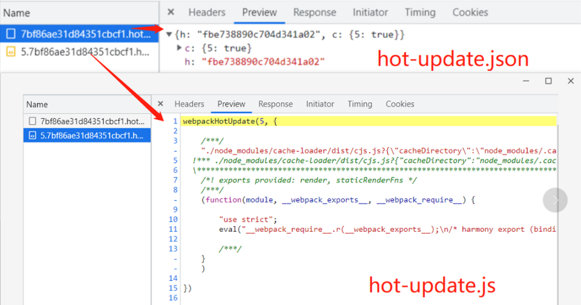Maximize the lower window
The width and height of the screenshot is (581, 305).
[548, 81]
